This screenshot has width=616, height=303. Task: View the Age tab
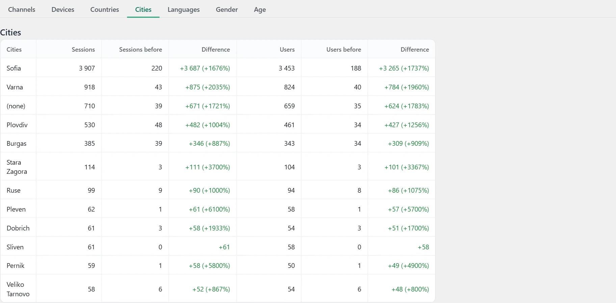pyautogui.click(x=260, y=9)
